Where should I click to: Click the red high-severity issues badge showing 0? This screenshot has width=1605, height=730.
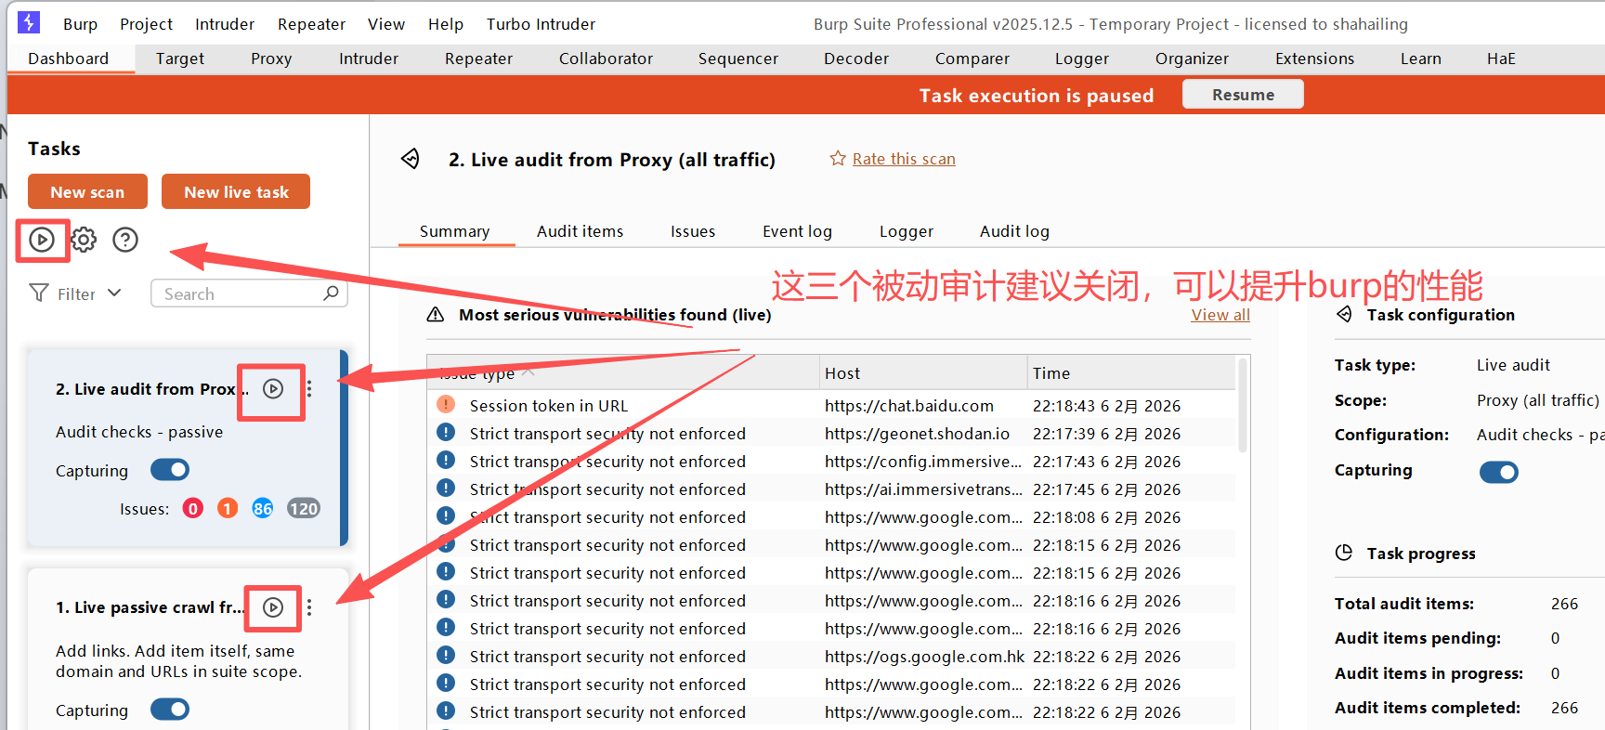(x=193, y=509)
